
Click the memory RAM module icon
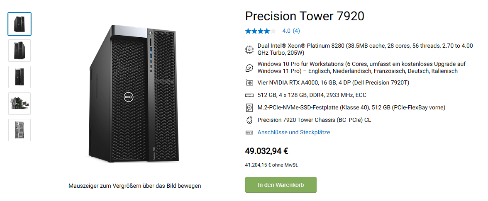click(249, 95)
